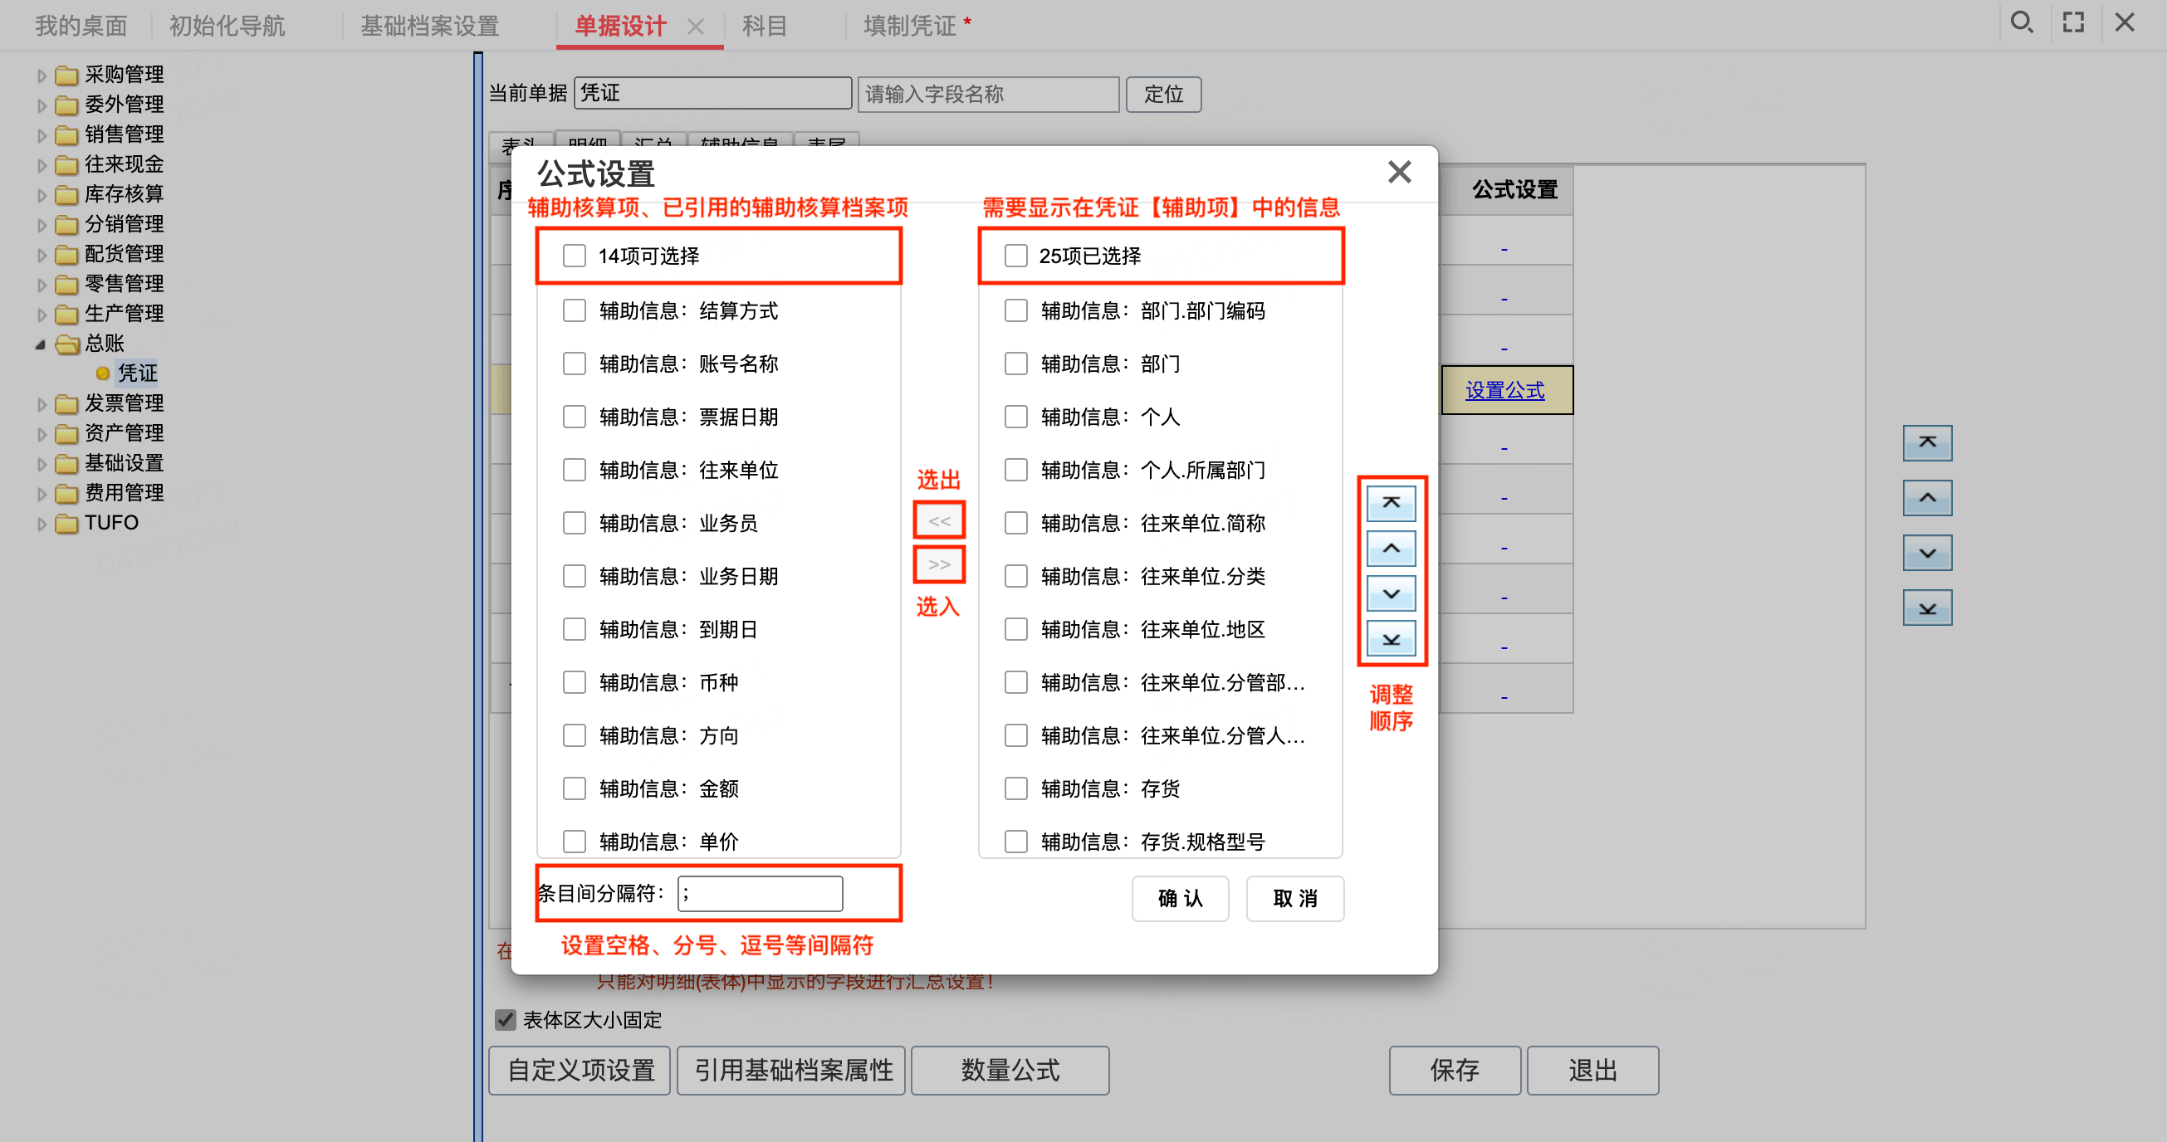The height and width of the screenshot is (1142, 2167).
Task: Open the 基础档案设置 tab
Action: [430, 25]
